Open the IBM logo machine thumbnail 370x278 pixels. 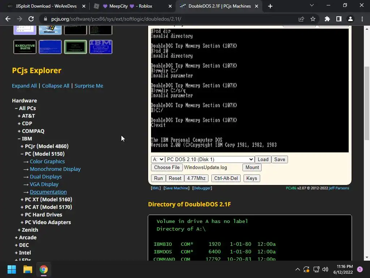pos(101,47)
